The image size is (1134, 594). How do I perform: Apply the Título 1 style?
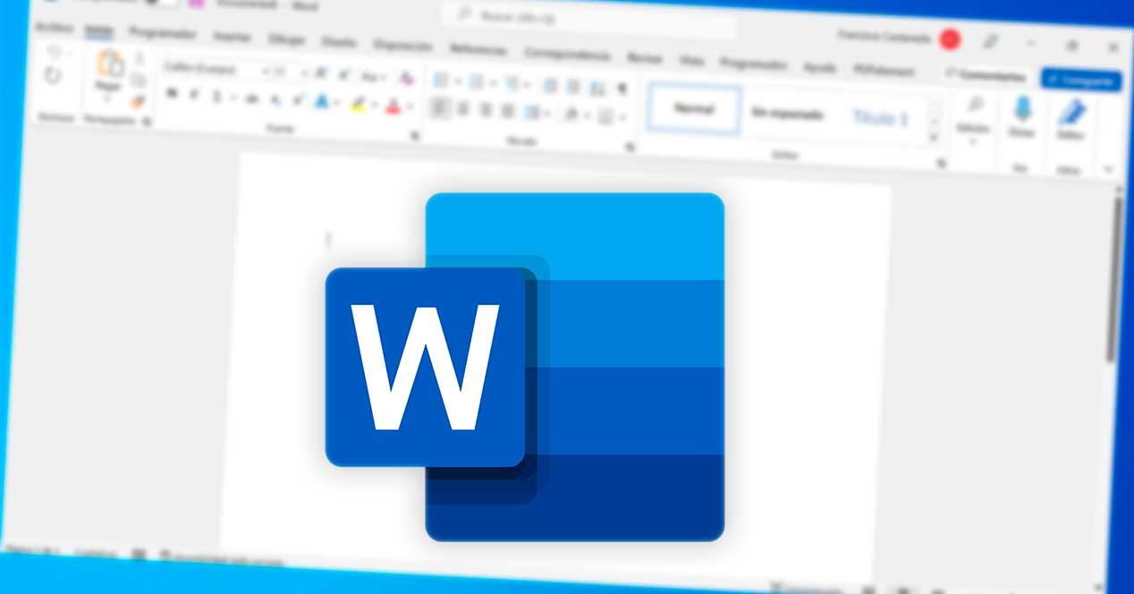coord(879,118)
